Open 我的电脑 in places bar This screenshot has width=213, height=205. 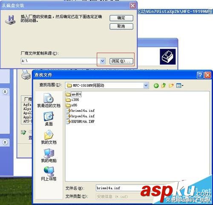coord(49,155)
